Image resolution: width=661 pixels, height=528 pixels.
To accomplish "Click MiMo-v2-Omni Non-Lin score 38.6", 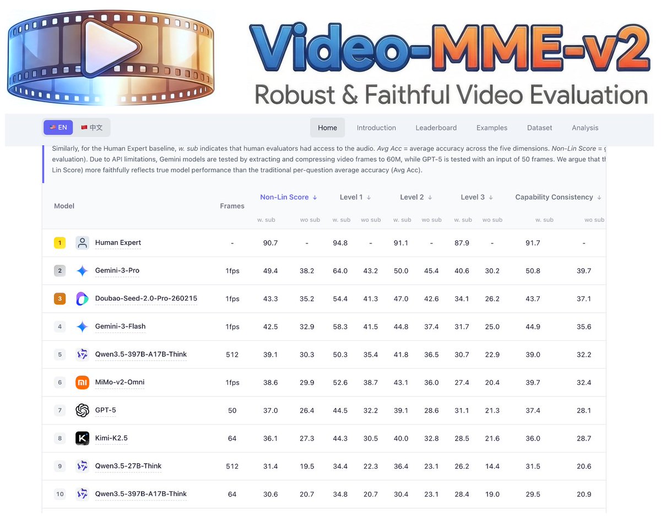I will pyautogui.click(x=270, y=382).
